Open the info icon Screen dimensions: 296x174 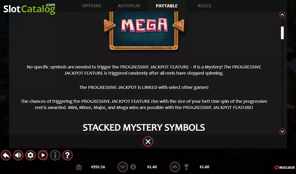click(55, 155)
